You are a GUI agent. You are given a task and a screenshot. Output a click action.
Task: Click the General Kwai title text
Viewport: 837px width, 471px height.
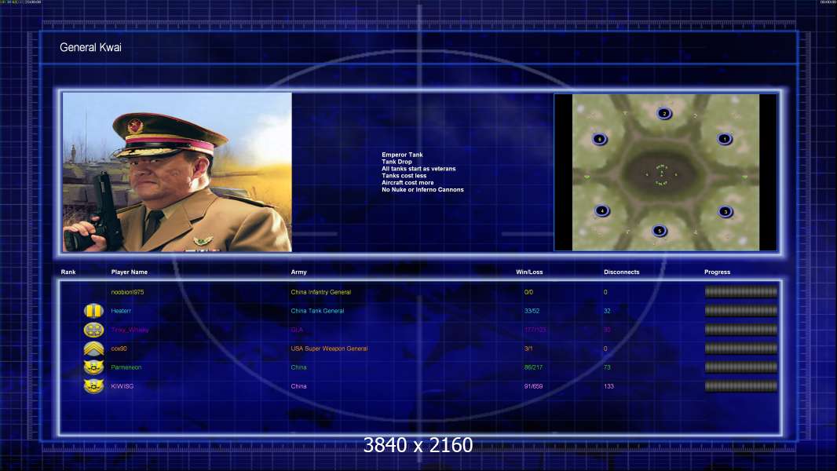coord(91,47)
